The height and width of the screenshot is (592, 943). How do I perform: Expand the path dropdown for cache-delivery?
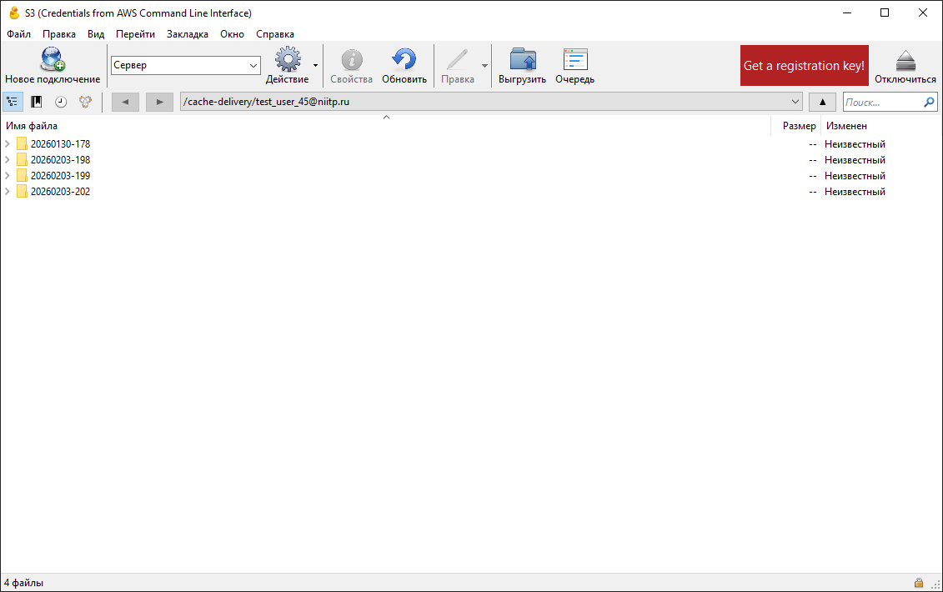[795, 102]
